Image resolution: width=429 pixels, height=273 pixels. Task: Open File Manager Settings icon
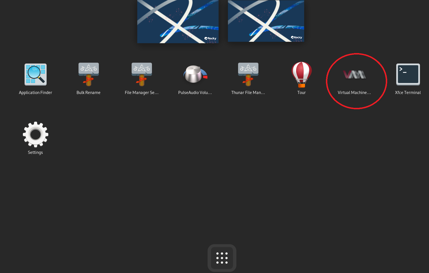(141, 74)
